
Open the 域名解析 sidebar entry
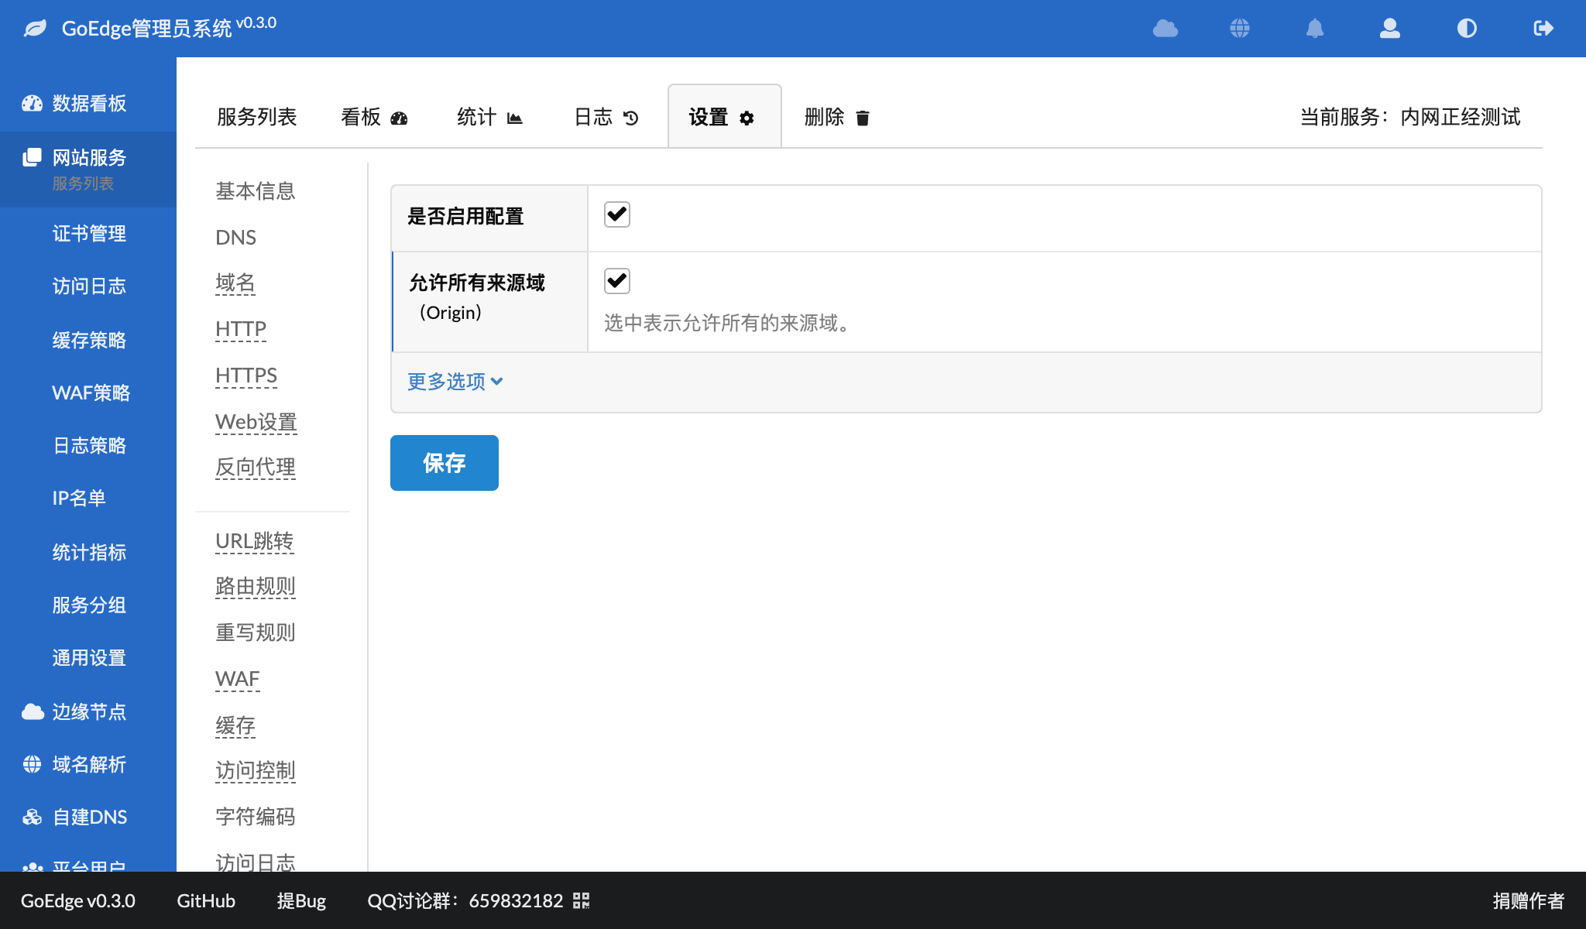point(88,764)
